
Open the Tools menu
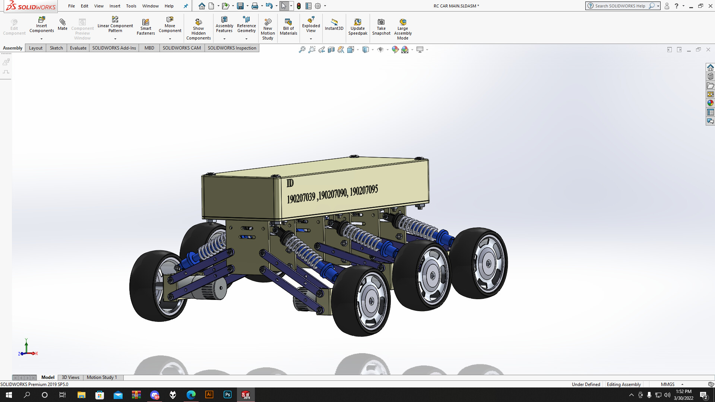(x=131, y=6)
